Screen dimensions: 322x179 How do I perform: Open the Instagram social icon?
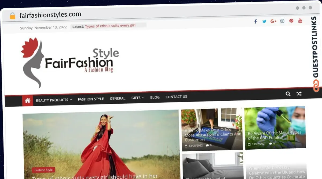282,21
